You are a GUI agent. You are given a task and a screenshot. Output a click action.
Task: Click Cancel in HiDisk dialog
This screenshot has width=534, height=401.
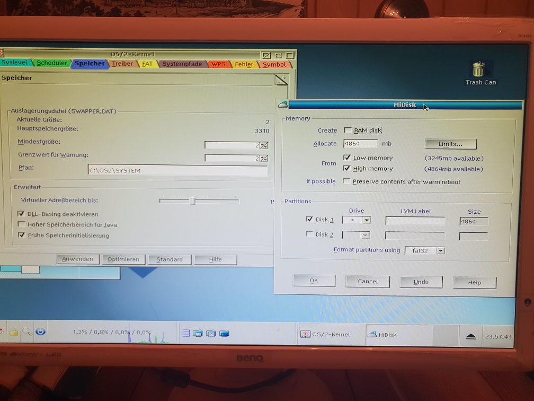368,281
